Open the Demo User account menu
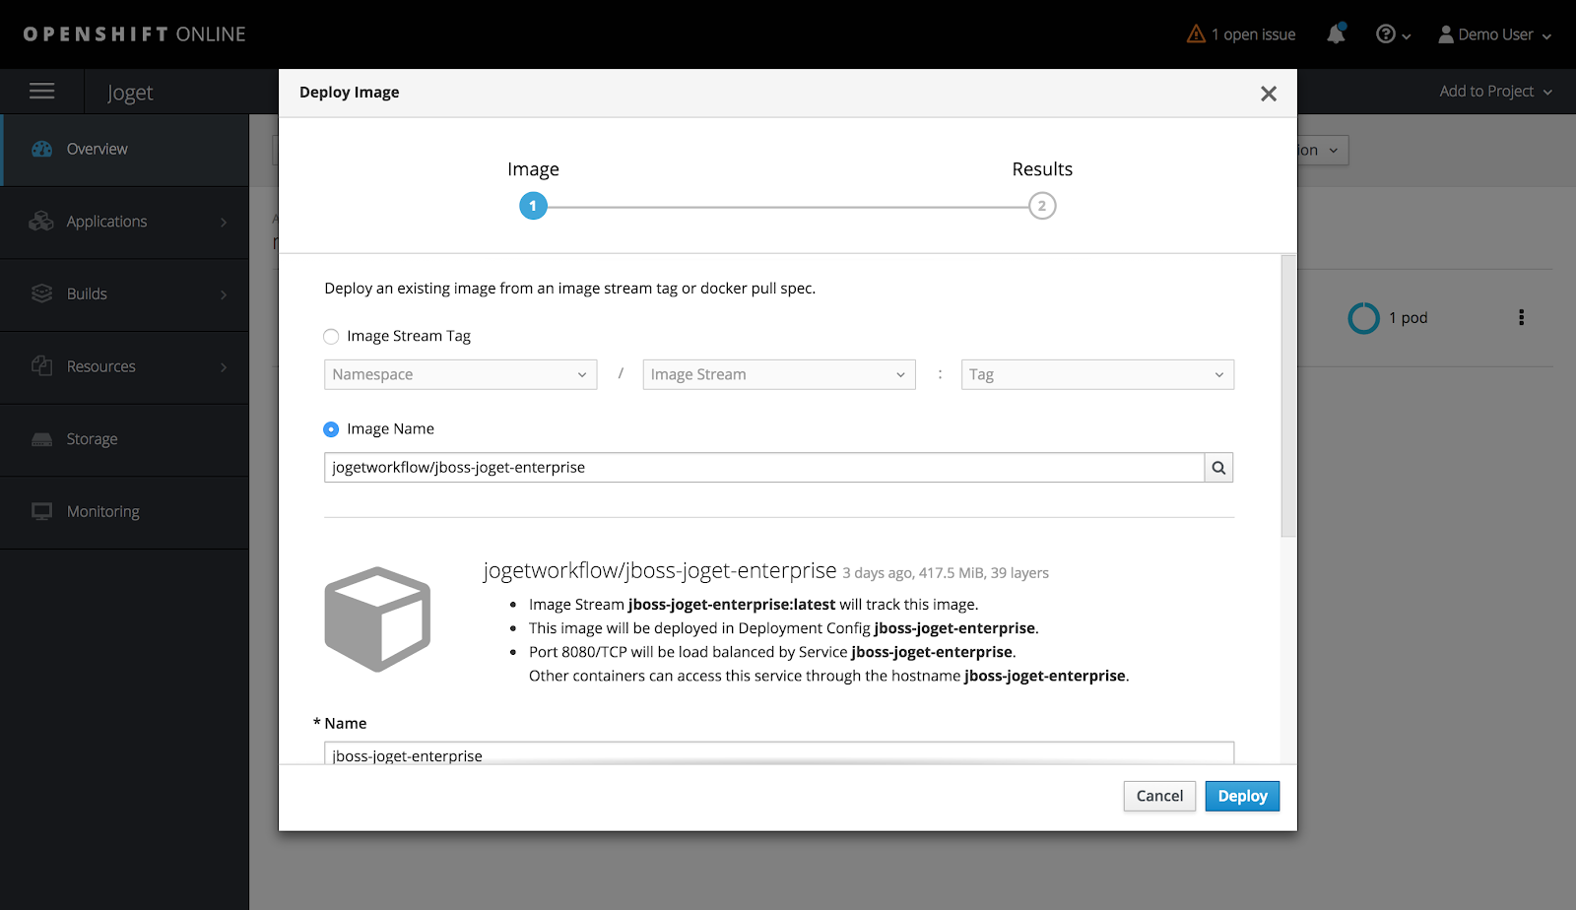The height and width of the screenshot is (910, 1576). pyautogui.click(x=1495, y=34)
